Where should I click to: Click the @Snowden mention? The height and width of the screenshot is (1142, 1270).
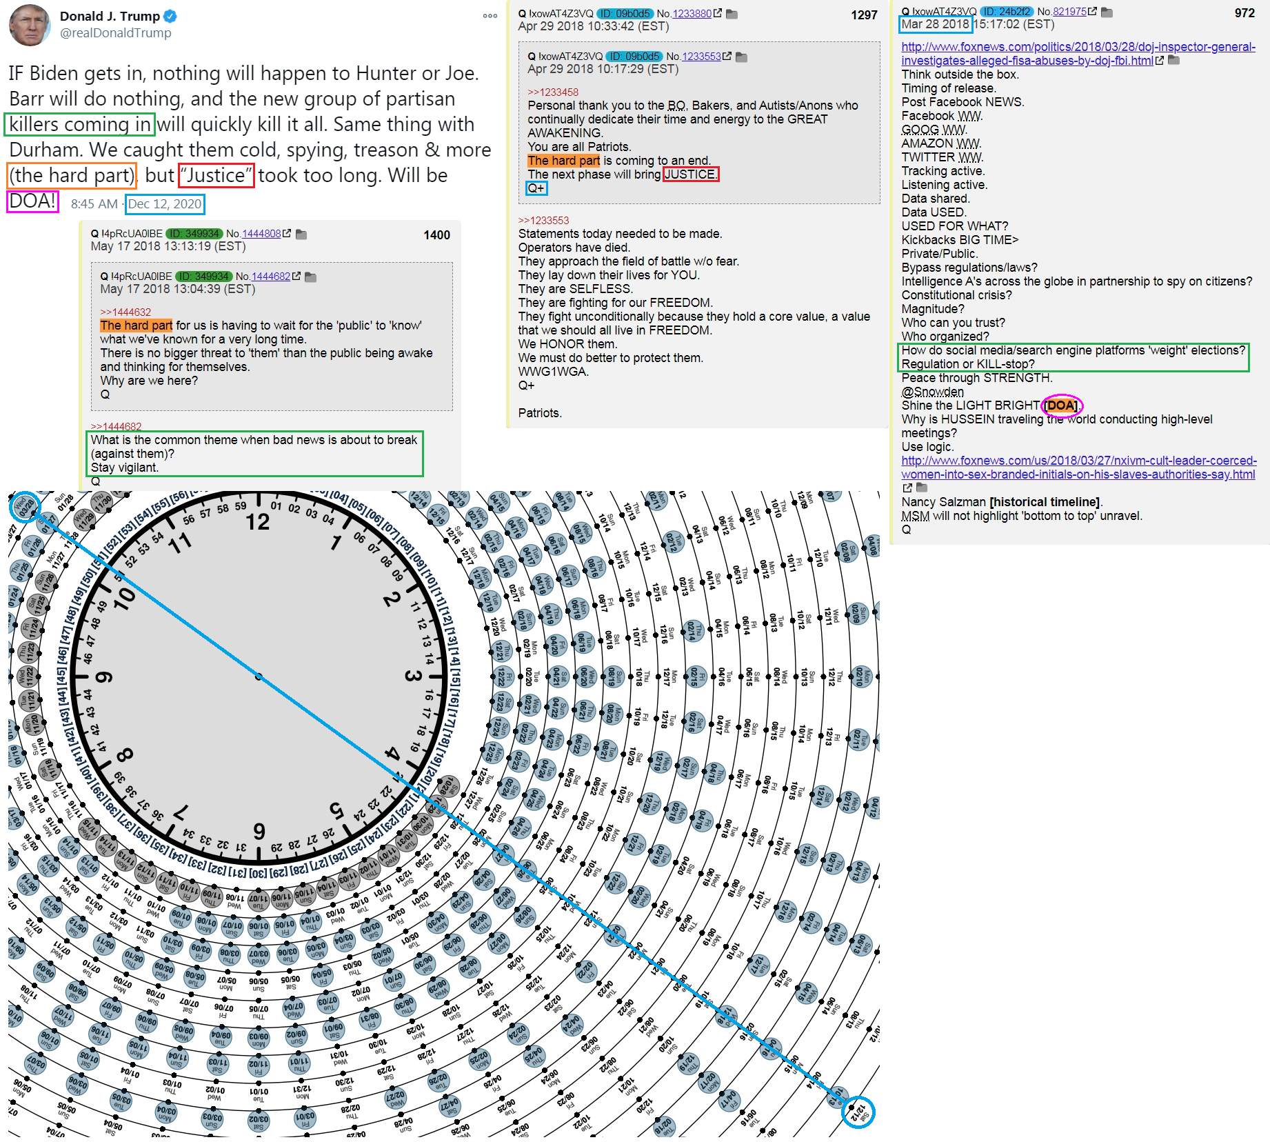click(x=933, y=392)
